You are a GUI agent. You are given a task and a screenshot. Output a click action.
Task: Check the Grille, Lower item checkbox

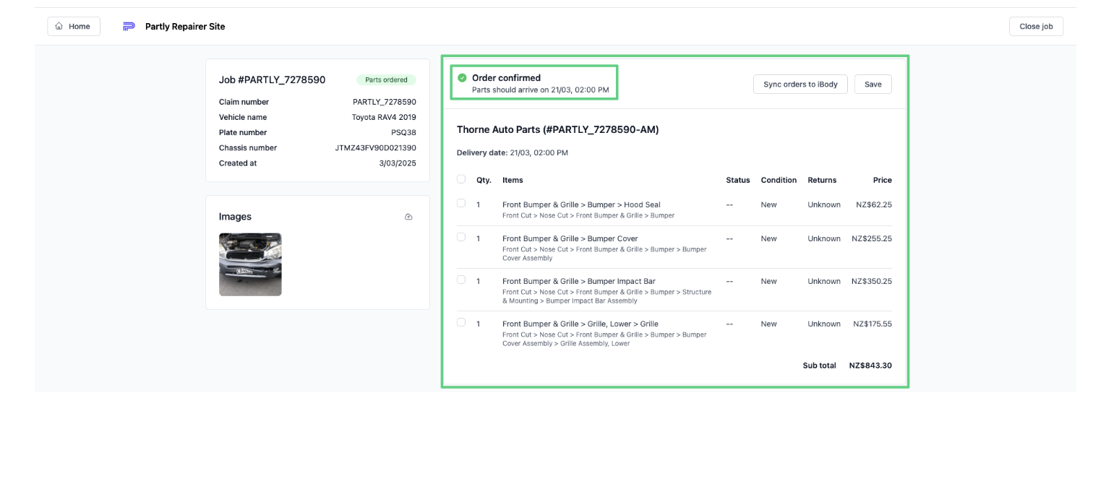pyautogui.click(x=461, y=322)
